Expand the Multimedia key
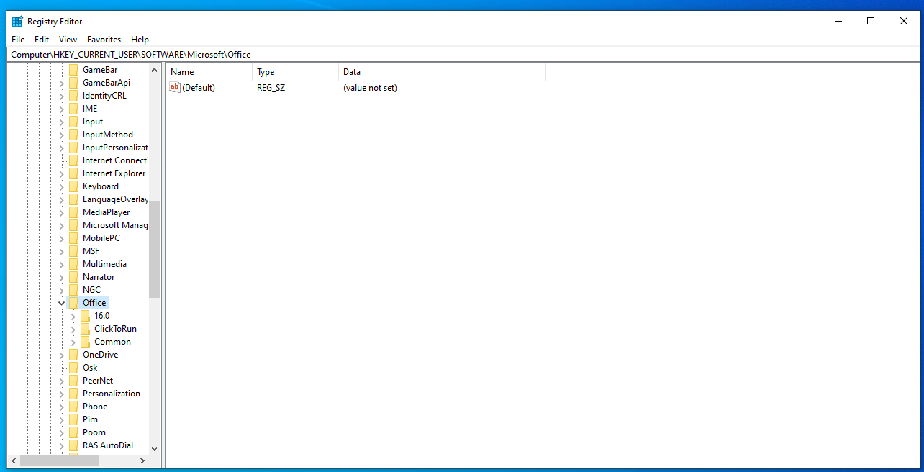This screenshot has width=924, height=472. click(x=61, y=264)
